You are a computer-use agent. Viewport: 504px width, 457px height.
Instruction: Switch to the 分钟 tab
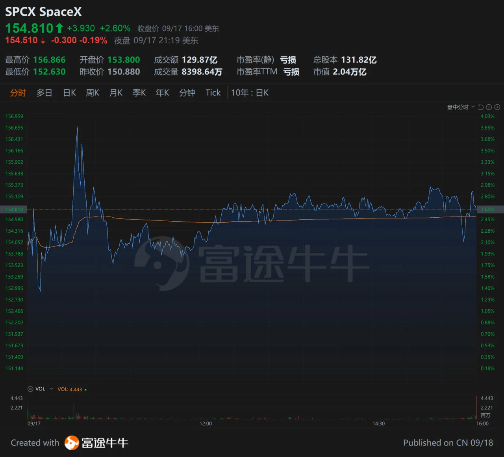(187, 93)
